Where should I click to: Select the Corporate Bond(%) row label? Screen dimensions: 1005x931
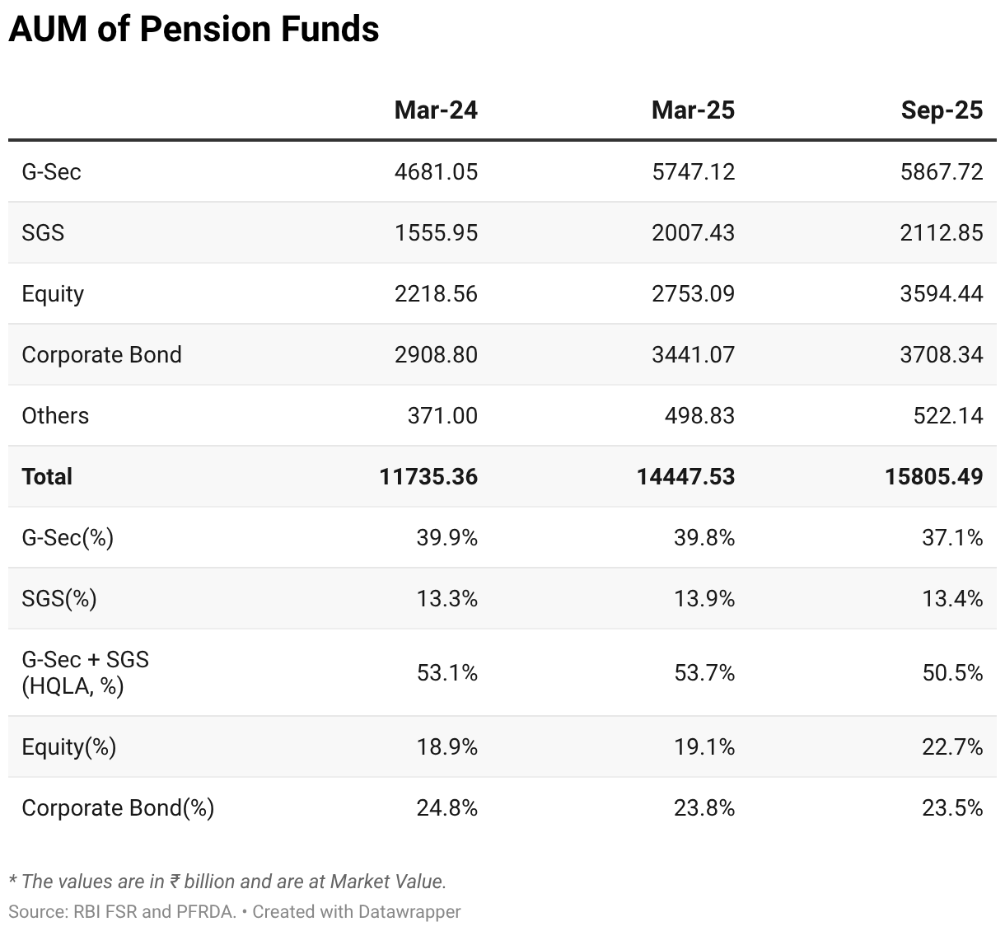pos(118,807)
